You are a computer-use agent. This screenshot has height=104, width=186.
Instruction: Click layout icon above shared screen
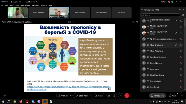(x=137, y=22)
